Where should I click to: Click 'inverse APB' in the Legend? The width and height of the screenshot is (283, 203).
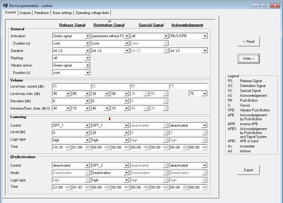click(249, 124)
